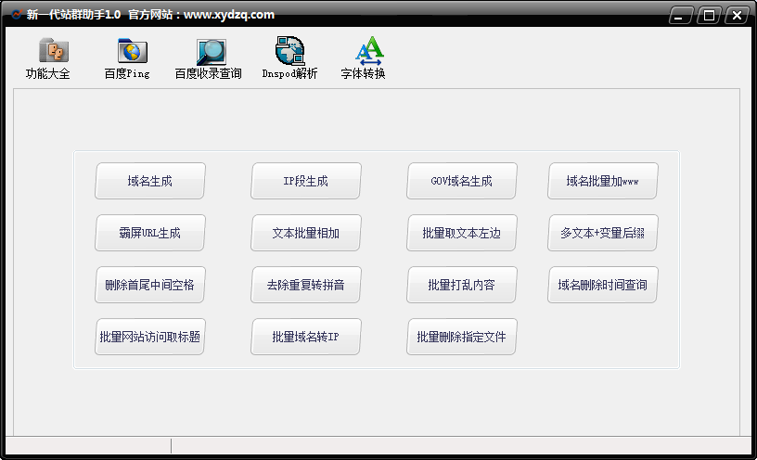This screenshot has height=460, width=757.
Task: Click the 域名删除时间查询 button
Action: [602, 285]
